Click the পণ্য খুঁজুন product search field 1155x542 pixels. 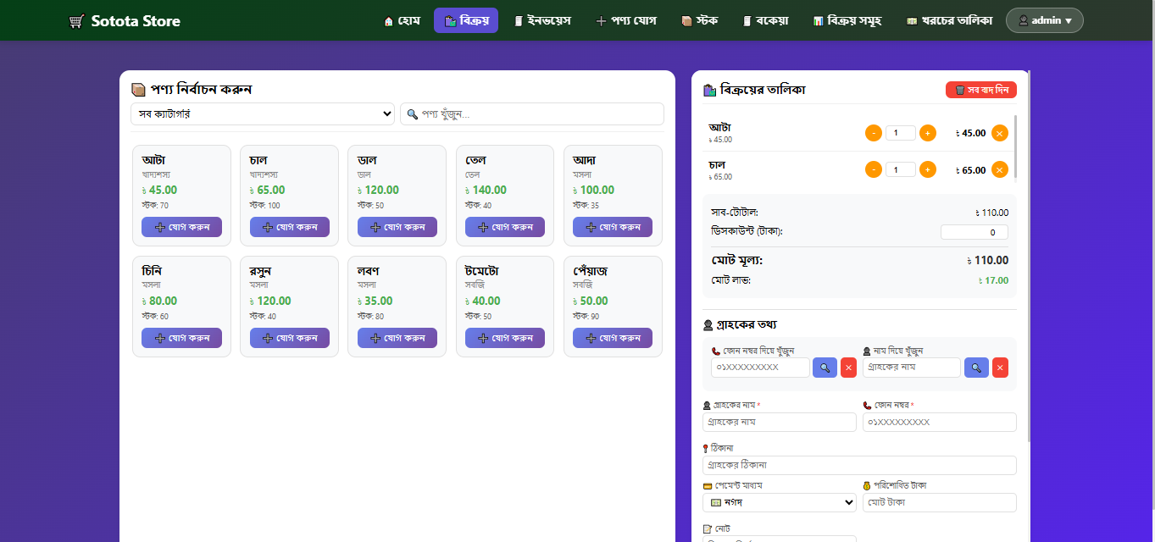coord(532,113)
